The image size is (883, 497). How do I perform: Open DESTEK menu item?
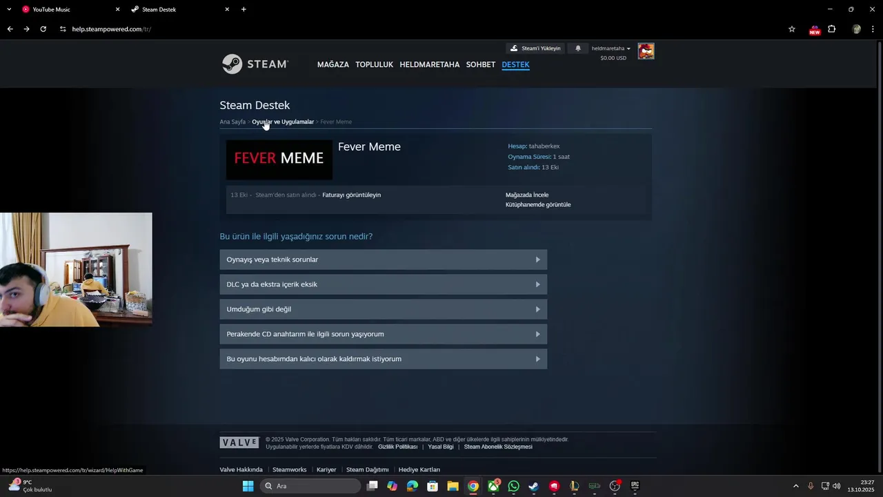515,64
